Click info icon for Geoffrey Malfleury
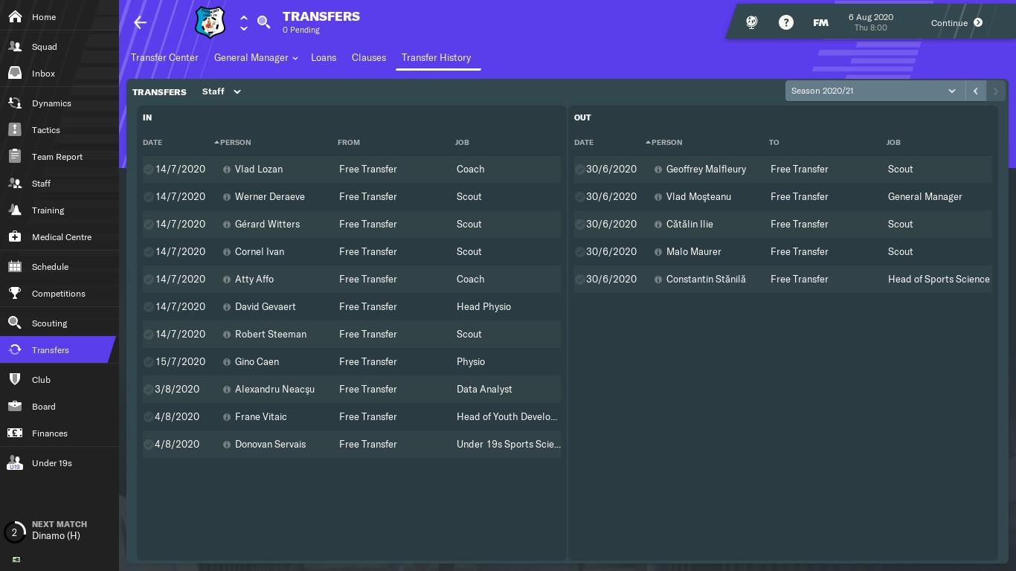 [658, 170]
